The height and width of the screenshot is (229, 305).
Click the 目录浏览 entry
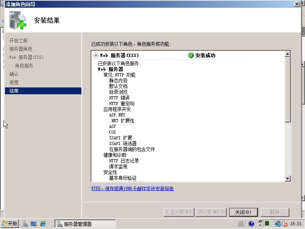[x=118, y=92]
